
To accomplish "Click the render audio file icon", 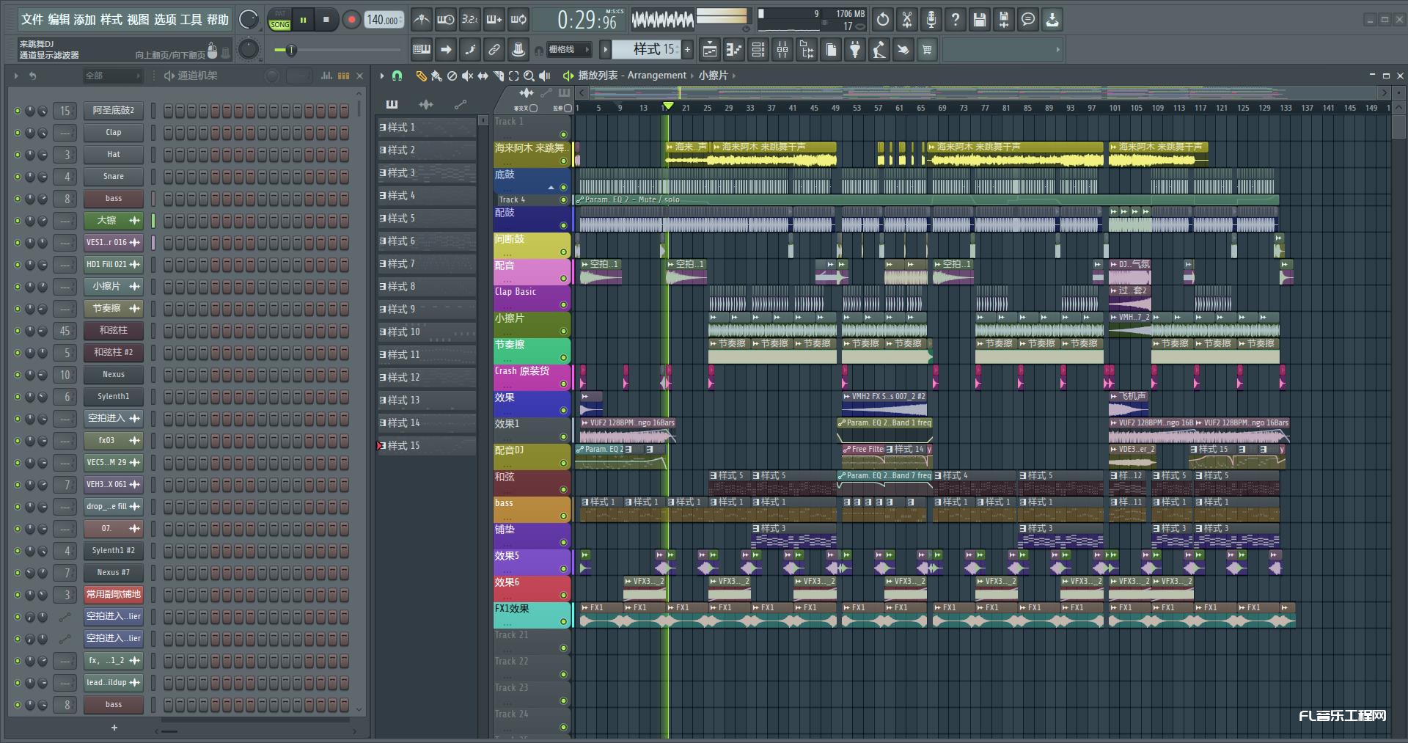I will click(x=1004, y=20).
